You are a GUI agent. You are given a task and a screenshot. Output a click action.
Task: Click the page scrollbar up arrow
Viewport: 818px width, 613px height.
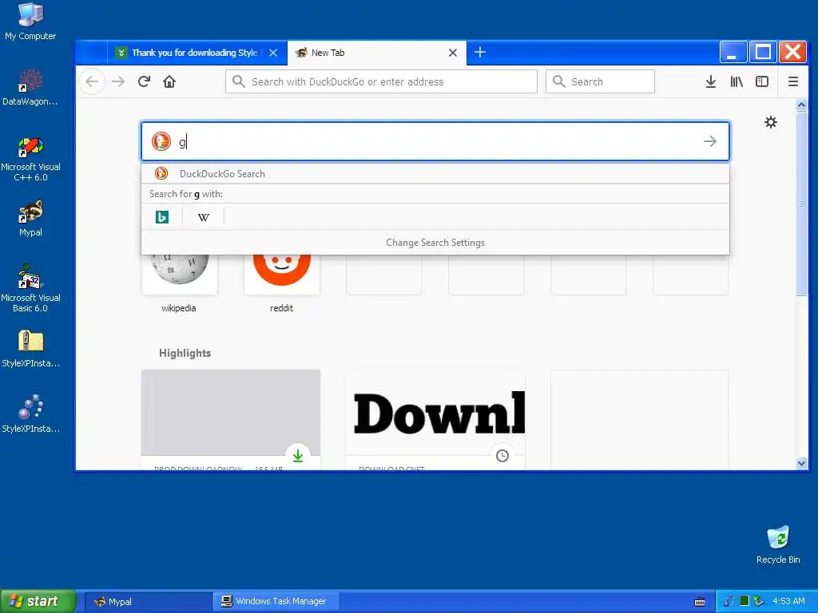801,105
